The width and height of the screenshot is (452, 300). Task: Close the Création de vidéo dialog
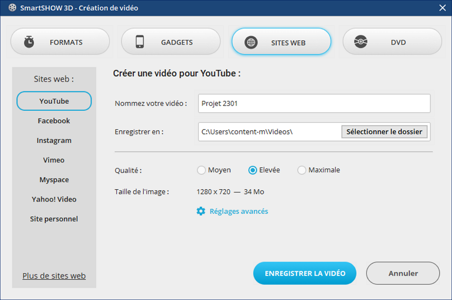(x=442, y=8)
